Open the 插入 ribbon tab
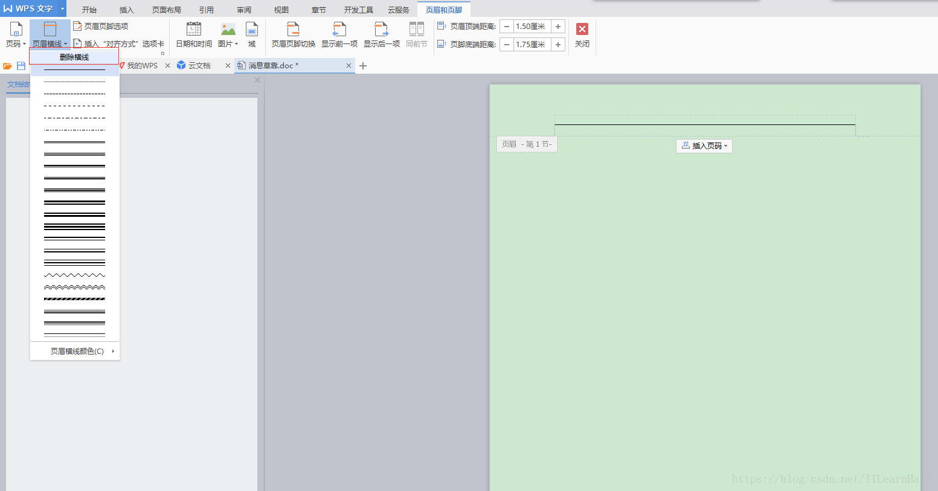Screen dimensions: 938x491 [x=127, y=10]
